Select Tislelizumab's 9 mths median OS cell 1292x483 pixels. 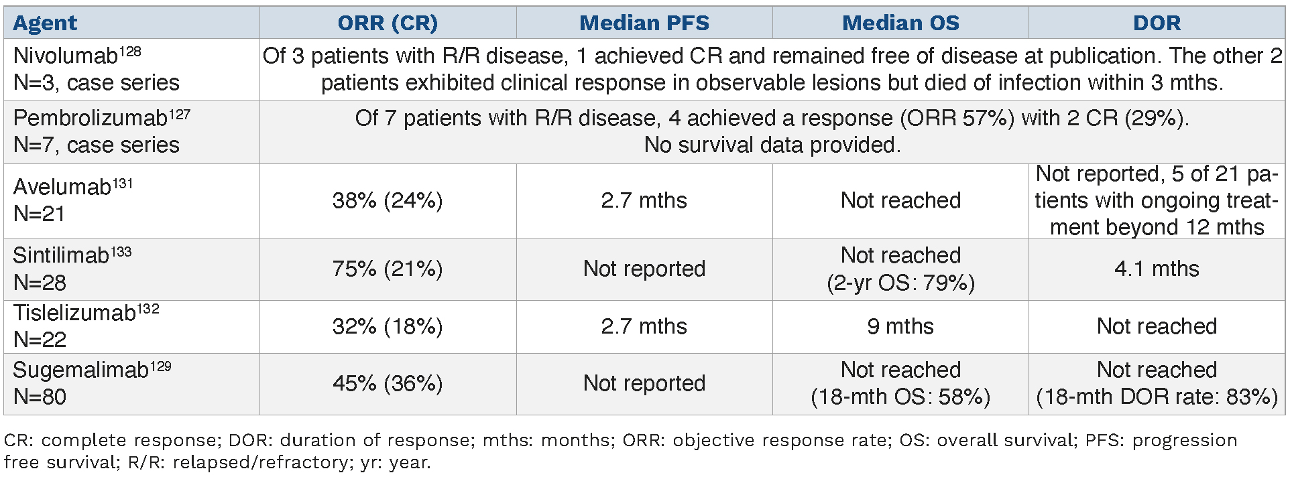click(x=900, y=327)
